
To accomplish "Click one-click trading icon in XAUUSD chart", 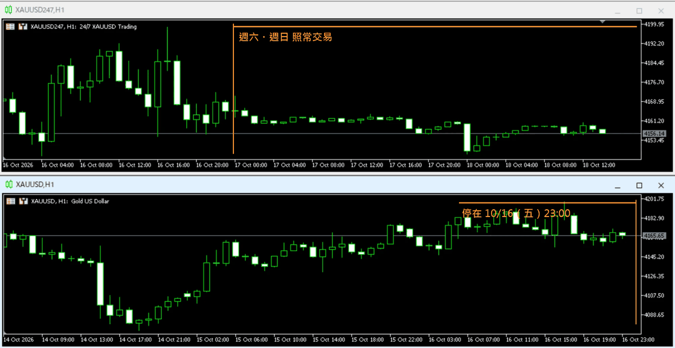I will click(10, 201).
